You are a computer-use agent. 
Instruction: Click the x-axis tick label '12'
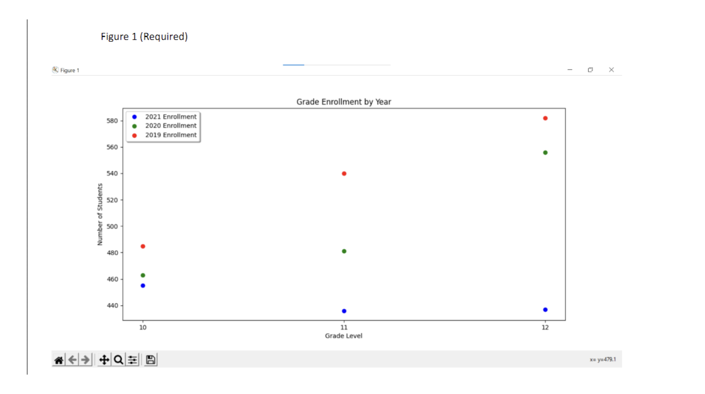pyautogui.click(x=545, y=327)
